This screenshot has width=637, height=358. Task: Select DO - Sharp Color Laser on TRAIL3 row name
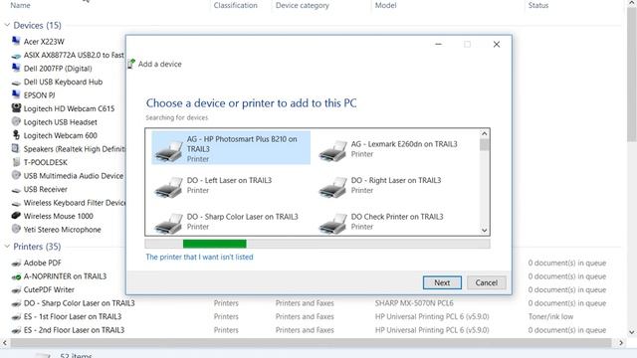(80, 303)
